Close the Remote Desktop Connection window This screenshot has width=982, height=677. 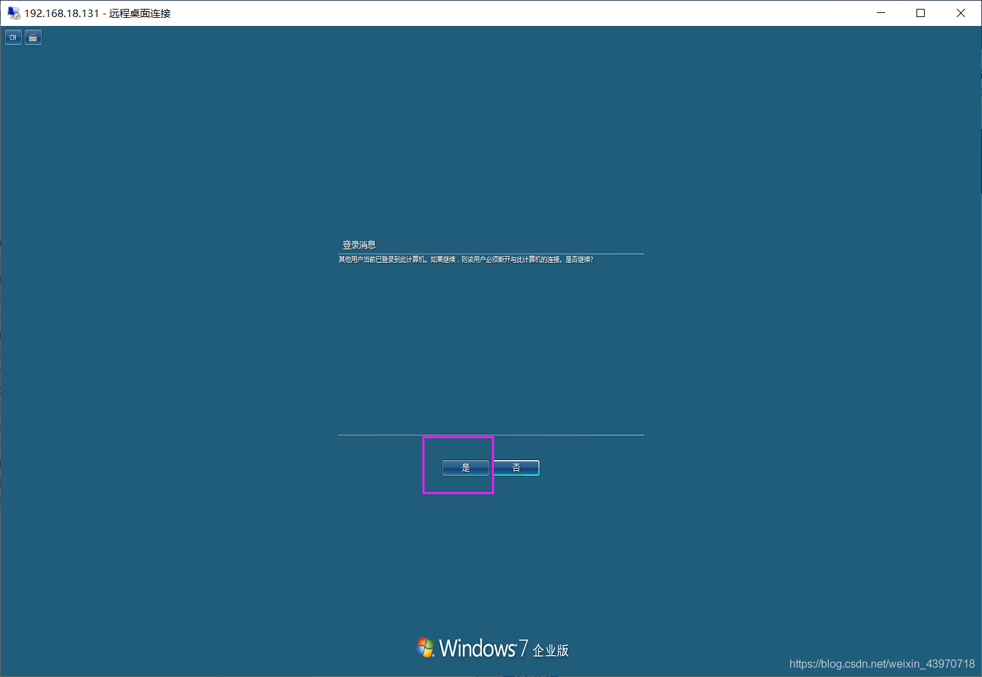coord(961,13)
